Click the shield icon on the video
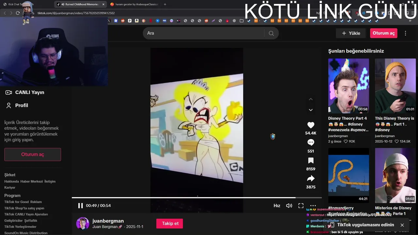Screen dimensions: 418x235 (273, 136)
